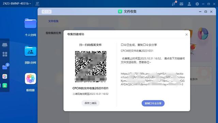This screenshot has height=123, width=218.
Task: Open the Z423-BMNP-4031b device dropdown
Action: [x=17, y=3]
